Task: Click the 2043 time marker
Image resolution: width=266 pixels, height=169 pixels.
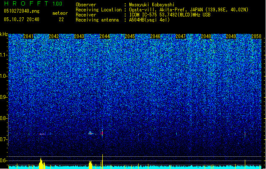Action: point(79,36)
